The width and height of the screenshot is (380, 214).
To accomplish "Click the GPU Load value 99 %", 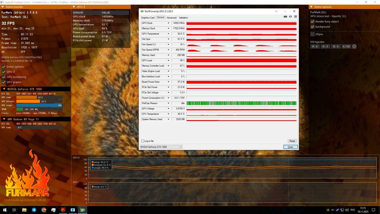I will click(x=179, y=60).
